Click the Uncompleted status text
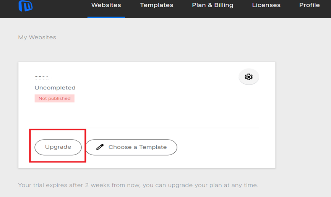 click(x=55, y=88)
